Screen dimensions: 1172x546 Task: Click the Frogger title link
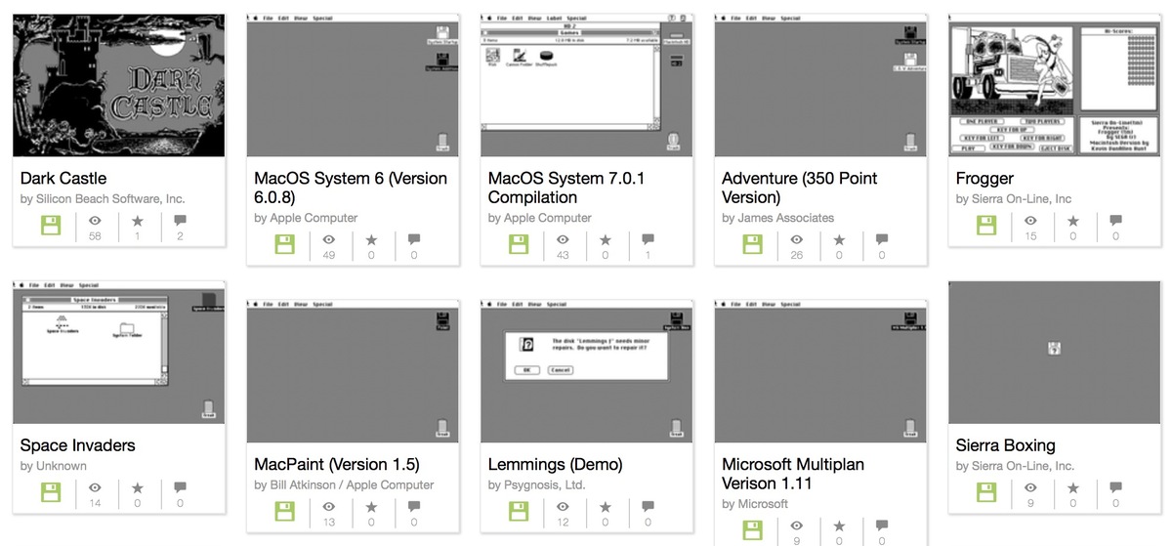[x=984, y=178]
